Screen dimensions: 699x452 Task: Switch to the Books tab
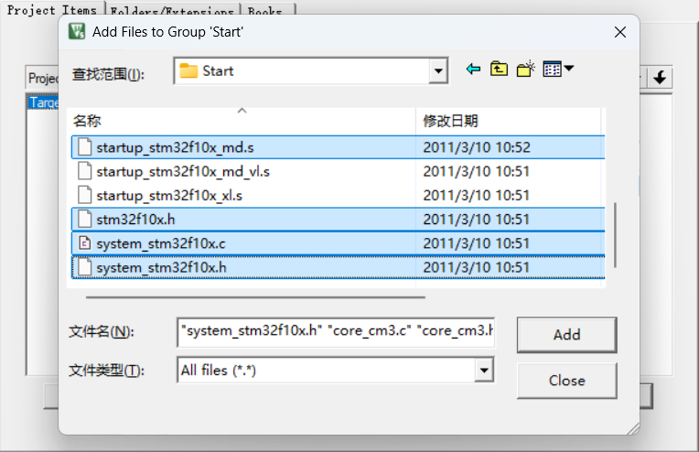267,11
